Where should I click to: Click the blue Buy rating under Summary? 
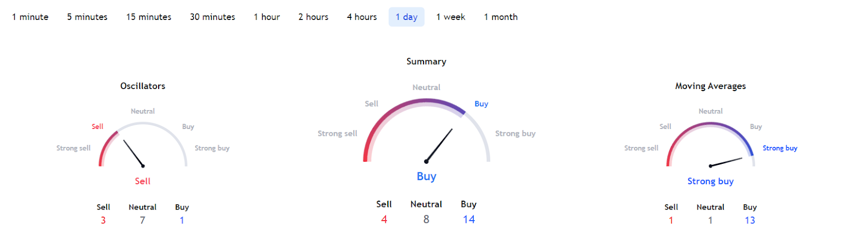point(426,176)
